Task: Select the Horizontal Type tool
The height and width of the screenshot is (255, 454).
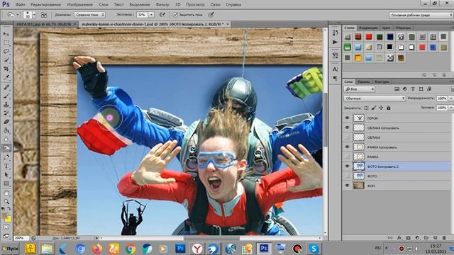Action: click(6, 166)
